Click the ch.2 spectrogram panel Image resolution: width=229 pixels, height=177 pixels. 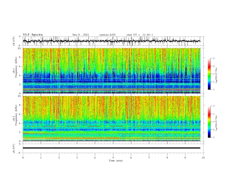click(x=111, y=119)
